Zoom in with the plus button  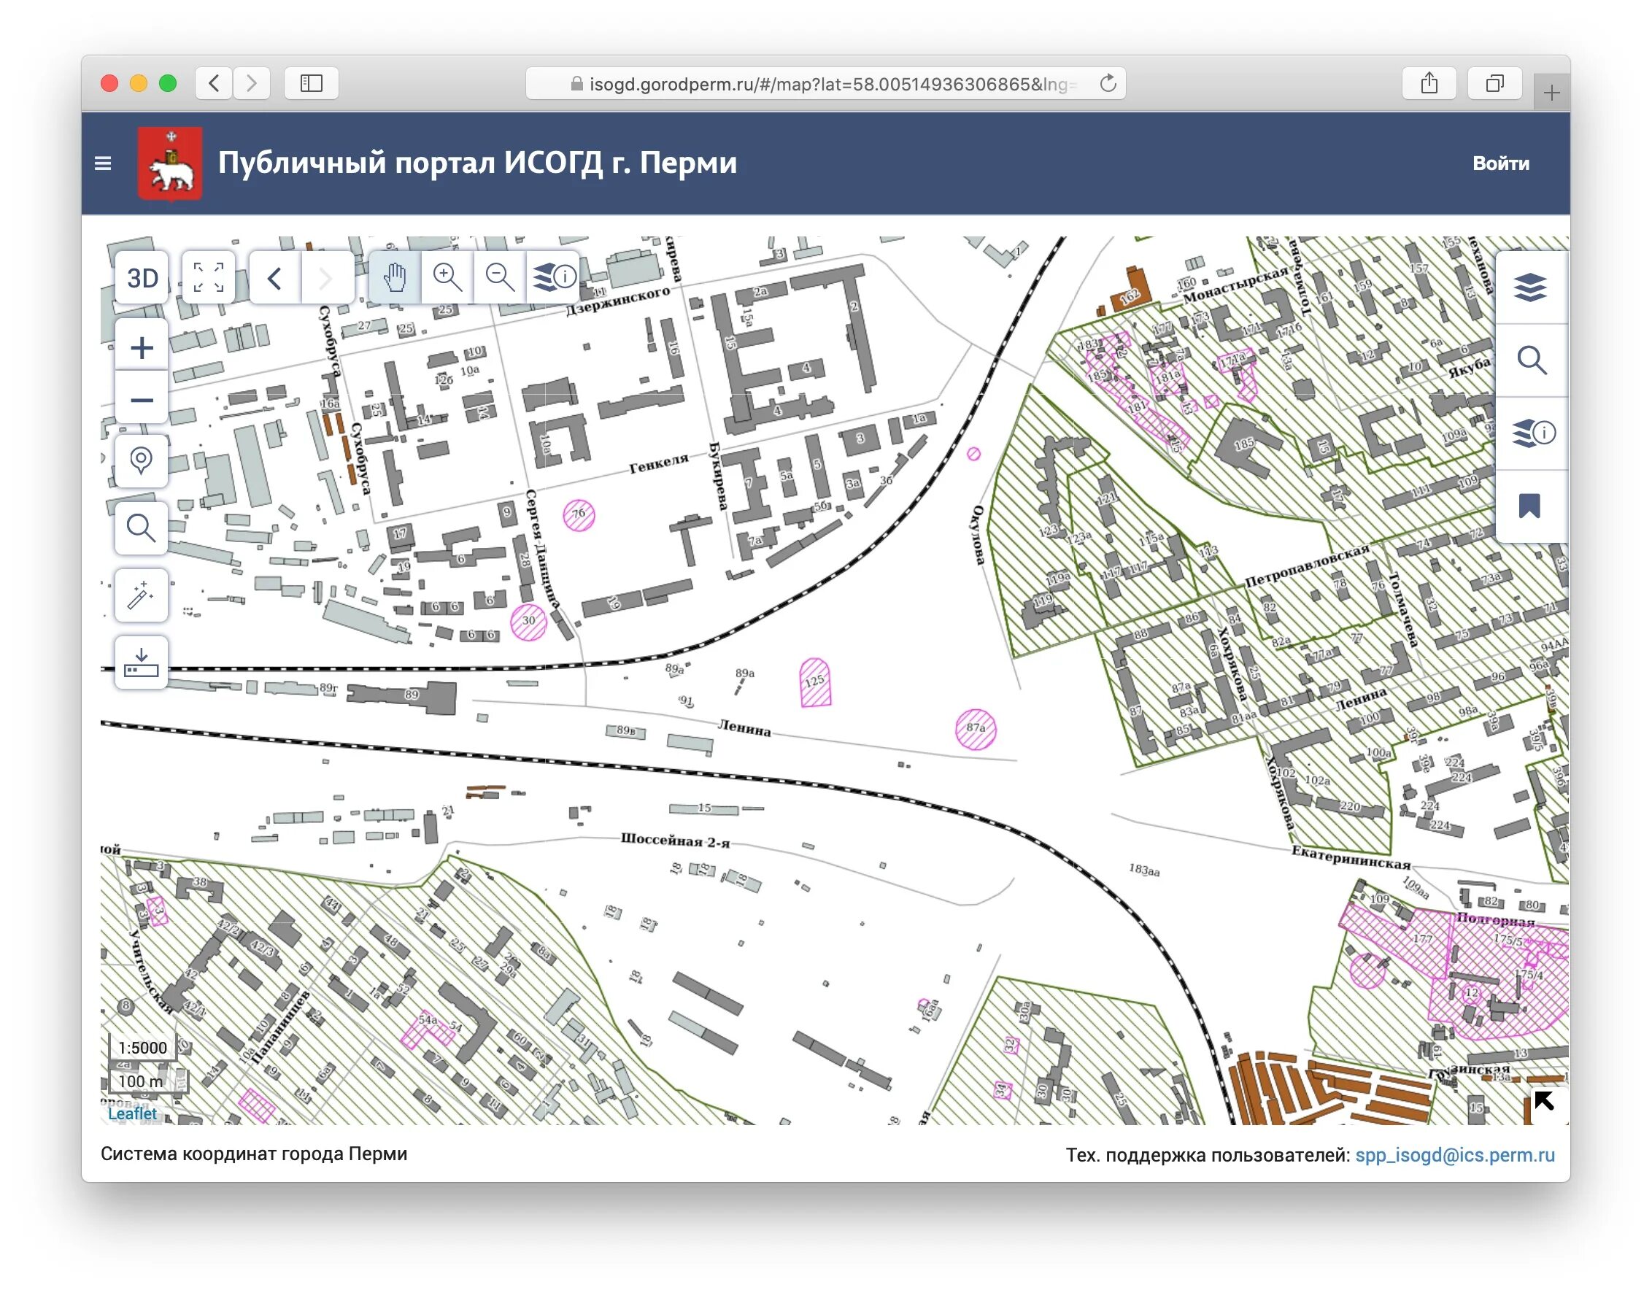(x=142, y=348)
